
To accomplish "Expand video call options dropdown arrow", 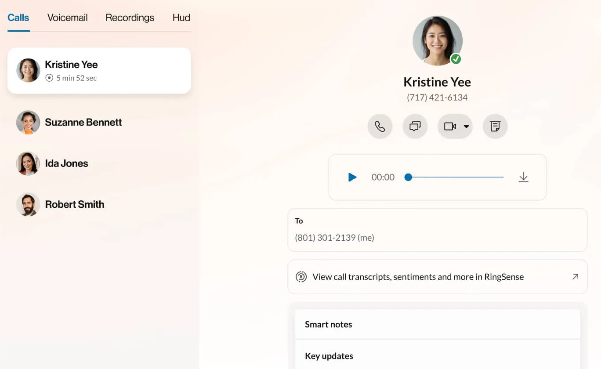I will click(x=467, y=127).
